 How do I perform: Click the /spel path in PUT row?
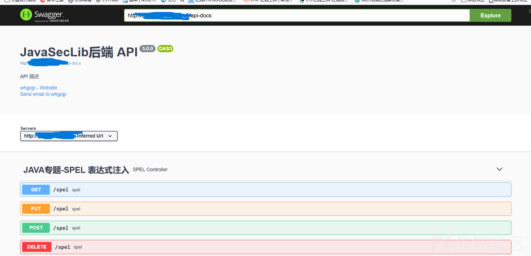[61, 209]
